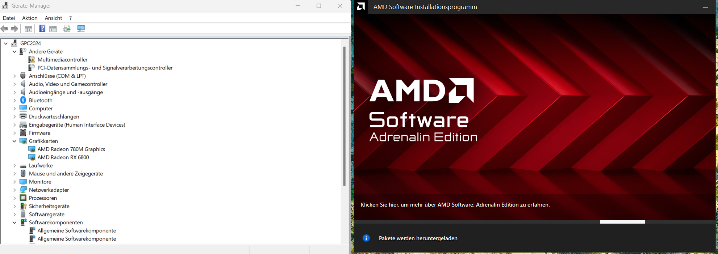Expand the Audioeingänge und -ausgänge category
The width and height of the screenshot is (718, 254).
[x=14, y=92]
